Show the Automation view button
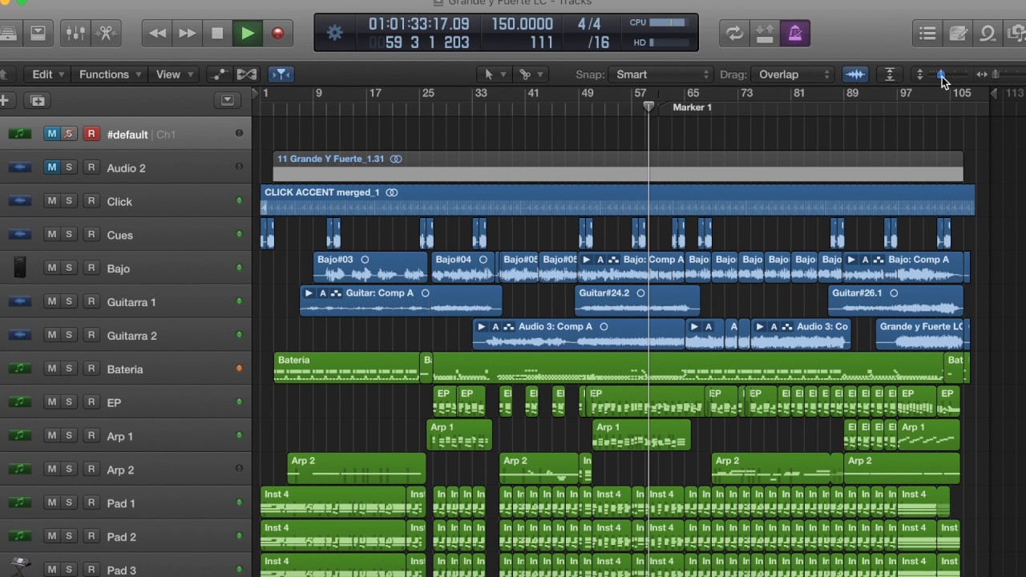1026x577 pixels. coord(219,75)
